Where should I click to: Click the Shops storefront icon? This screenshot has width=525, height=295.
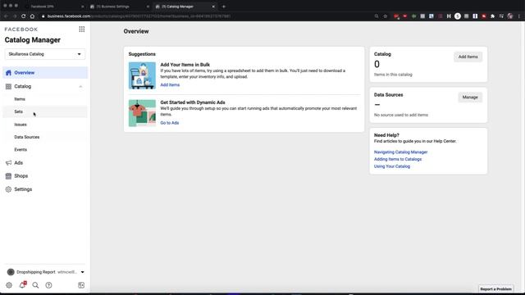click(x=8, y=176)
